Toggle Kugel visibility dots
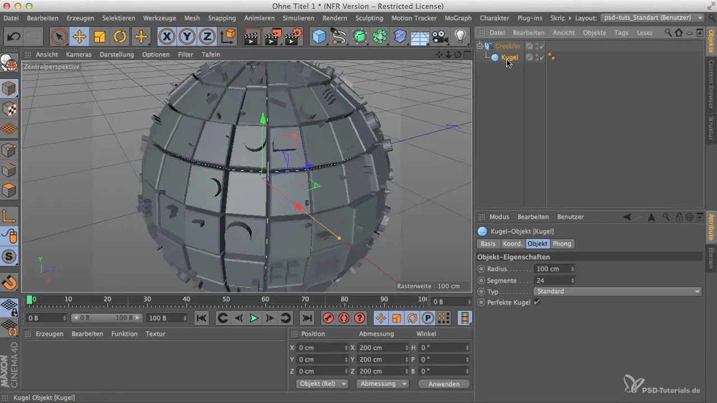The width and height of the screenshot is (717, 403). click(x=537, y=57)
